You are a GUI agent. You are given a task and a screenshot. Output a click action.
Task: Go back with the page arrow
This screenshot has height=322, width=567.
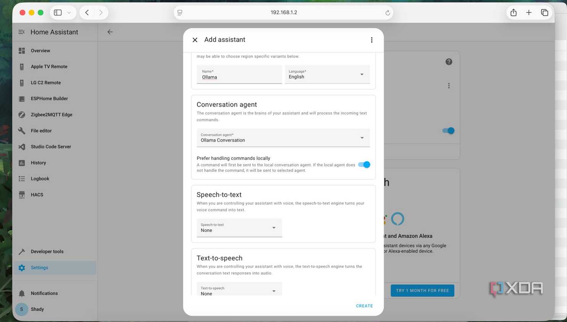110,32
